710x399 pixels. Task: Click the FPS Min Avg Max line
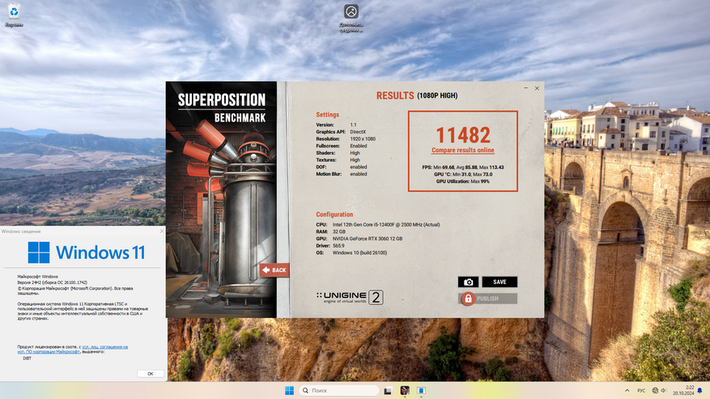coord(463,167)
